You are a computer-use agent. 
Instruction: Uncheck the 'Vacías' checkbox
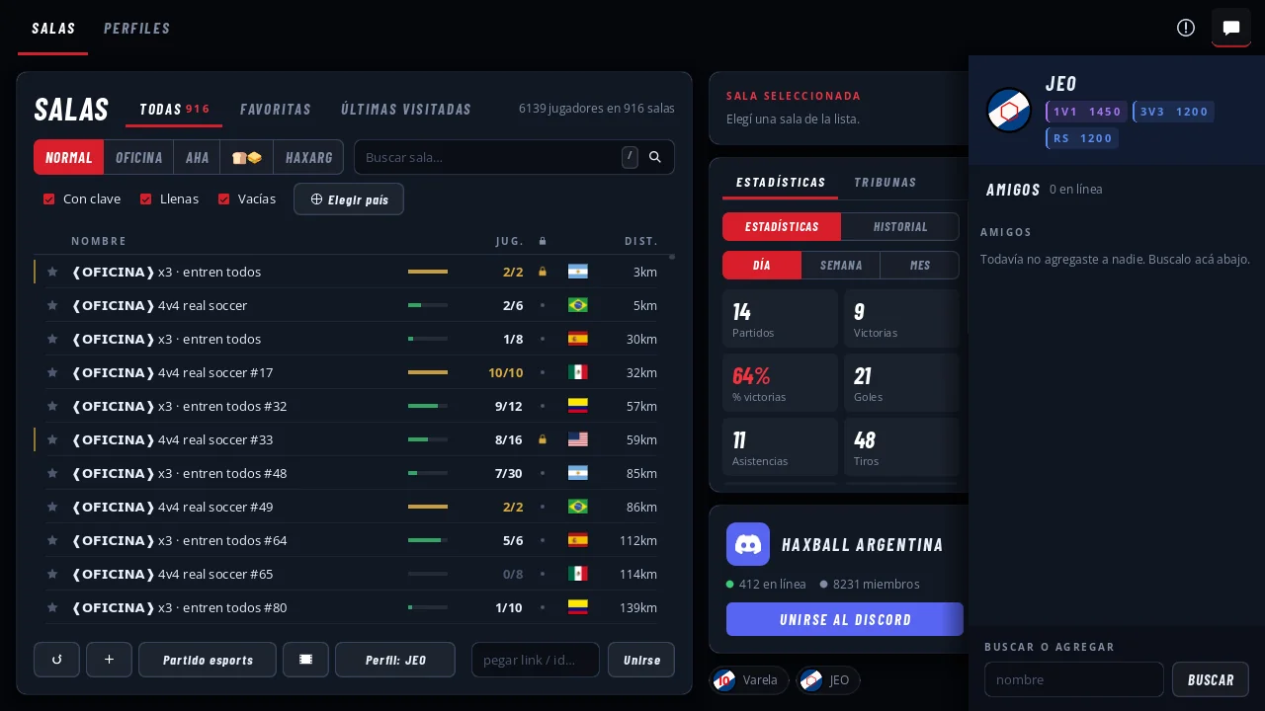(x=223, y=199)
